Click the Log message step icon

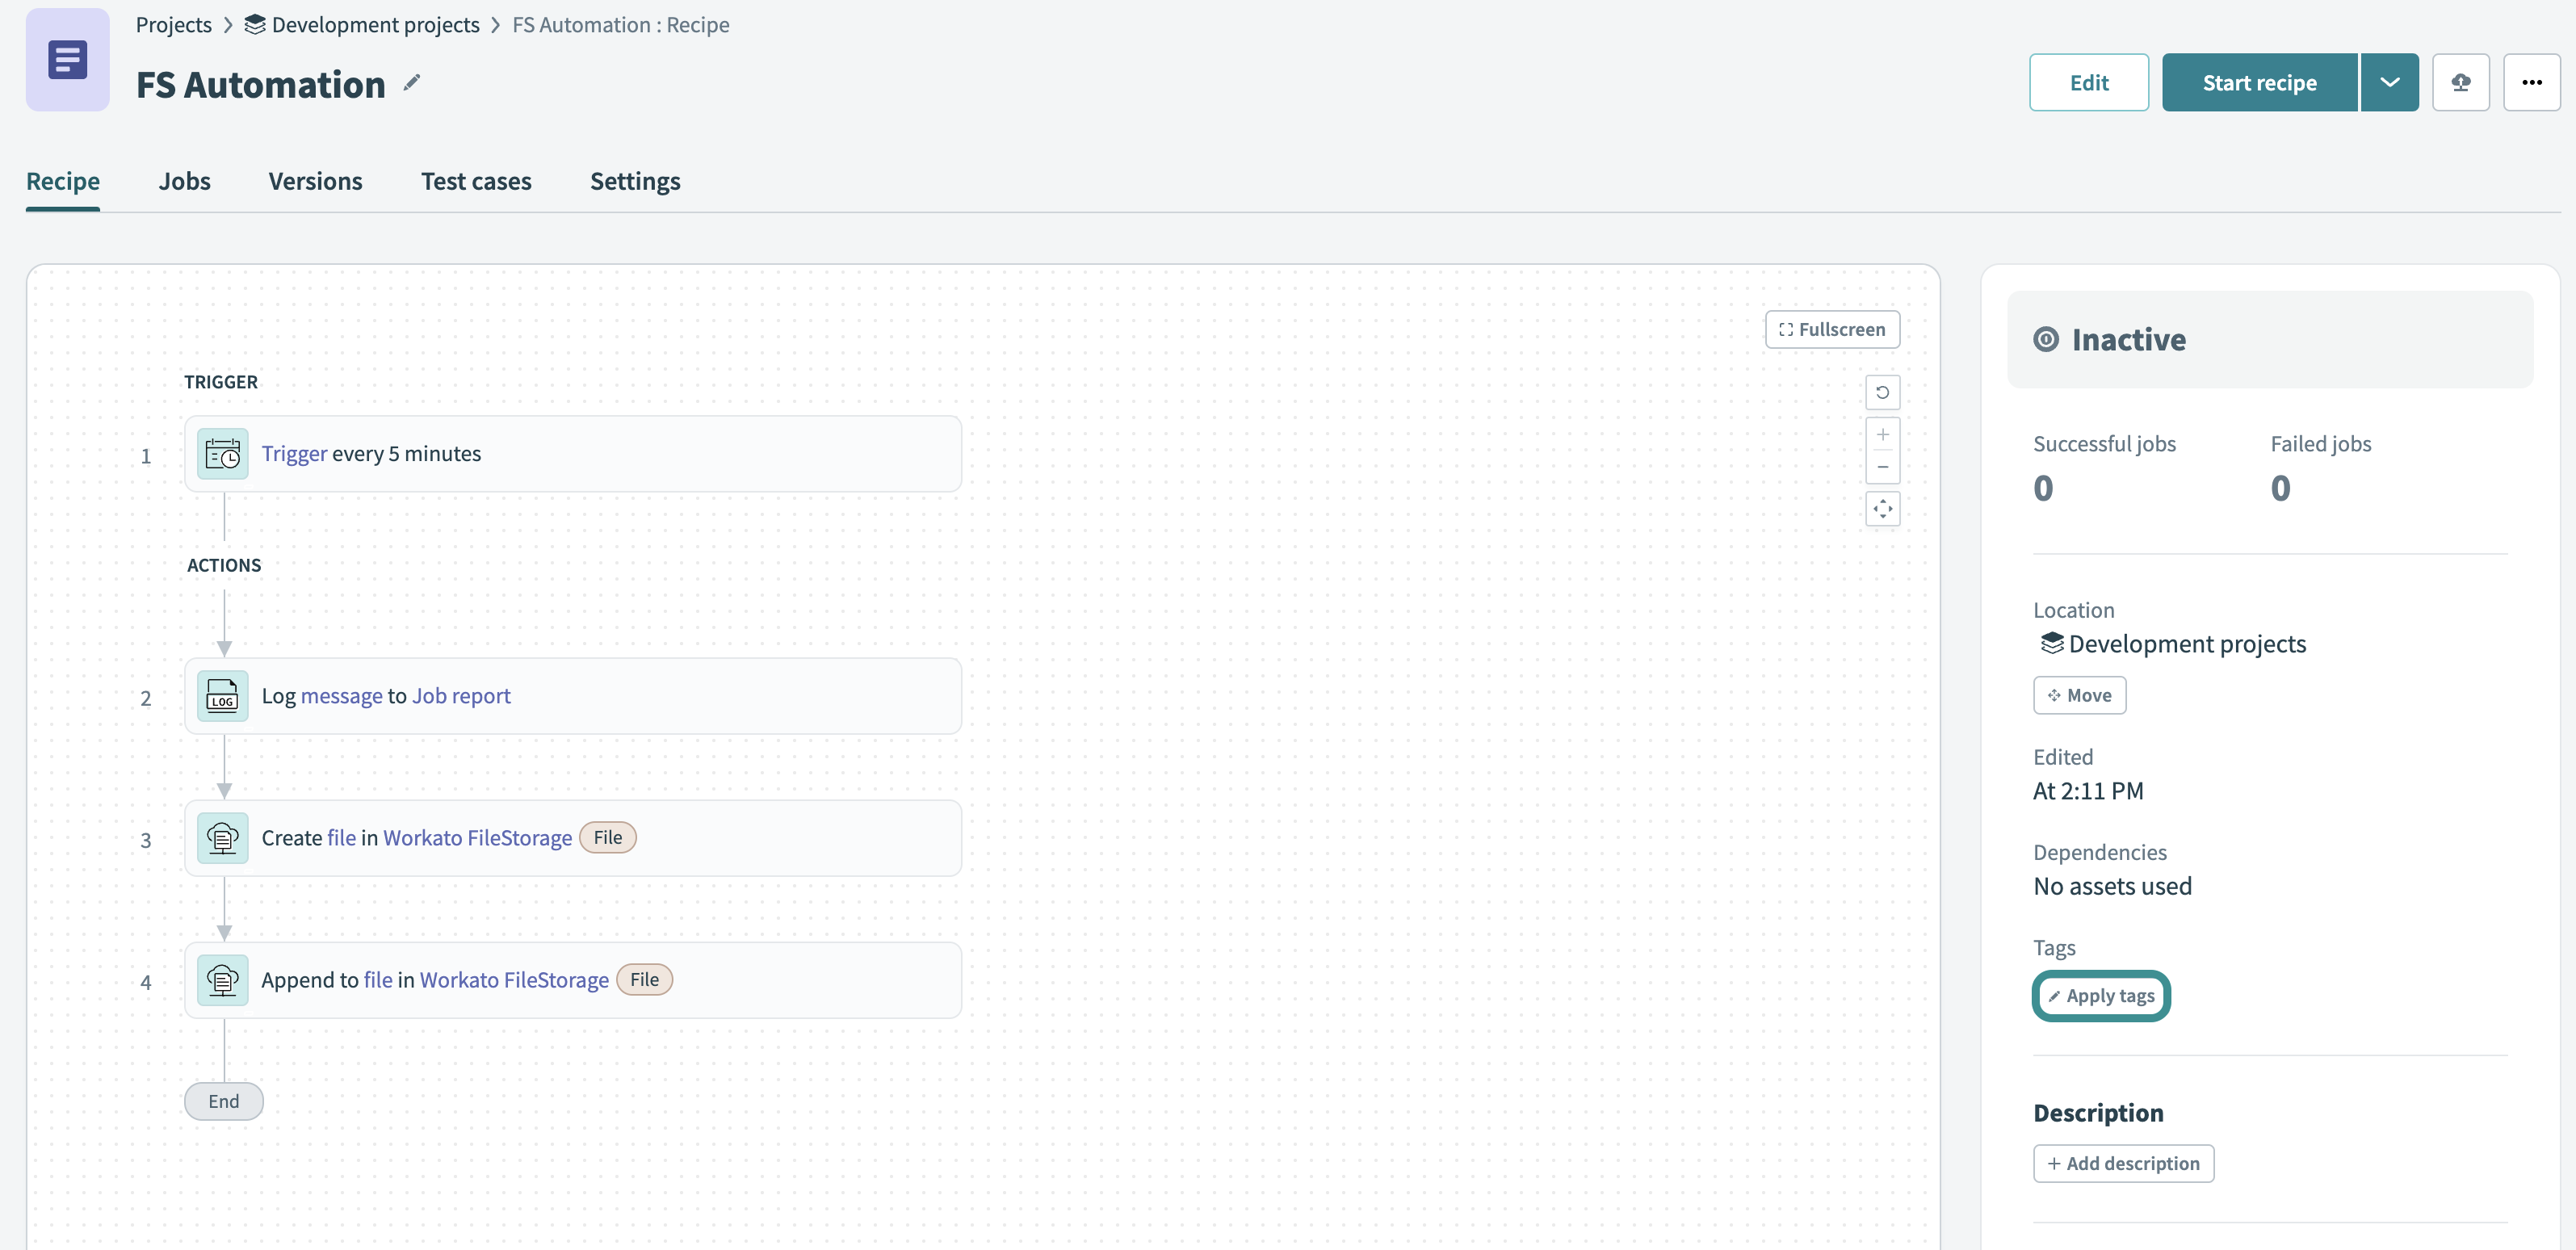coord(222,696)
